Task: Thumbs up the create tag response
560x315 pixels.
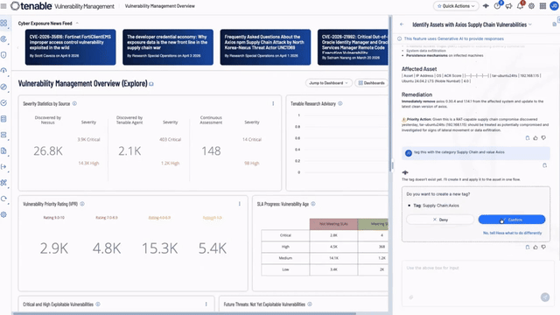Action: [535, 247]
